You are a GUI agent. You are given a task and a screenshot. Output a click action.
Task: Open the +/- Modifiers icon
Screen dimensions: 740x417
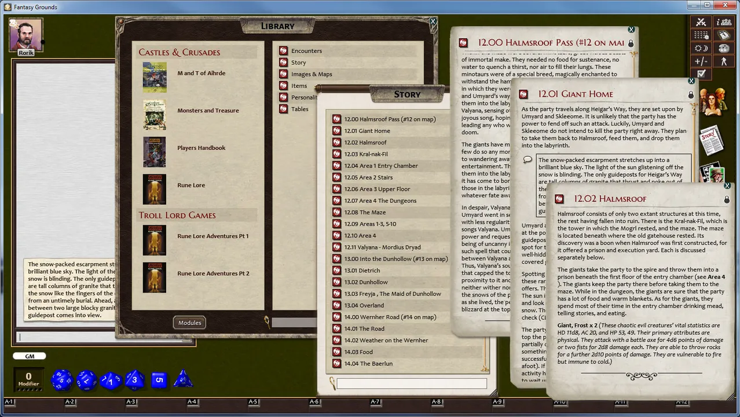pyautogui.click(x=701, y=61)
